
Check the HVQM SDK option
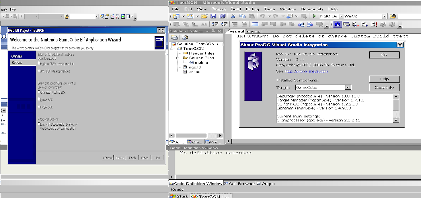point(39,107)
